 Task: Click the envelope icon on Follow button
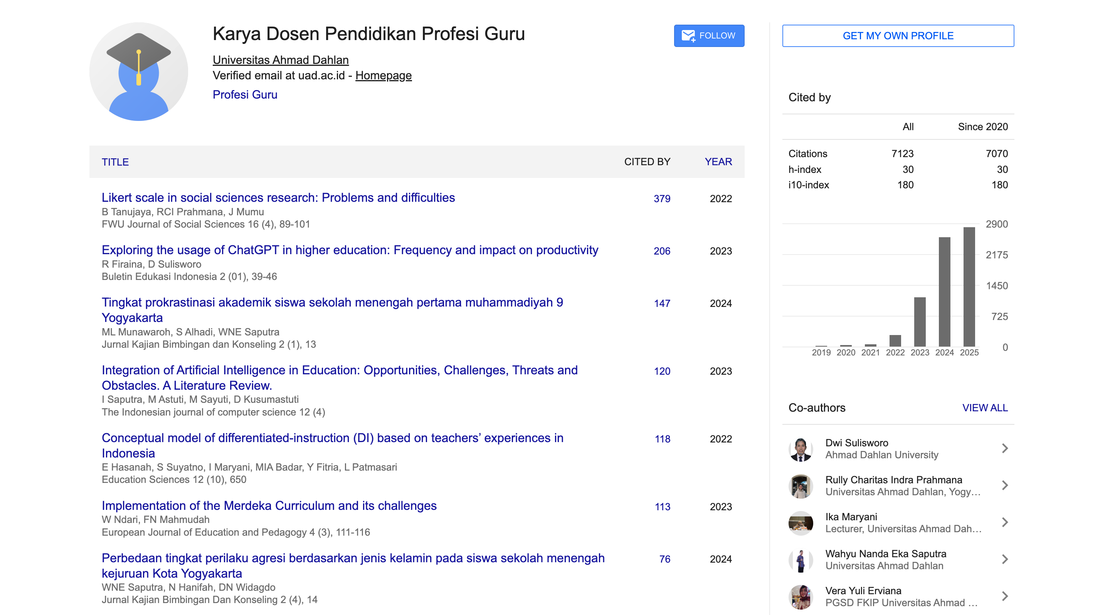pos(688,36)
